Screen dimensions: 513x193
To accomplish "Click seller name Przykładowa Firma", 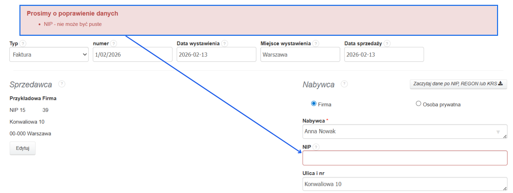I will click(33, 98).
